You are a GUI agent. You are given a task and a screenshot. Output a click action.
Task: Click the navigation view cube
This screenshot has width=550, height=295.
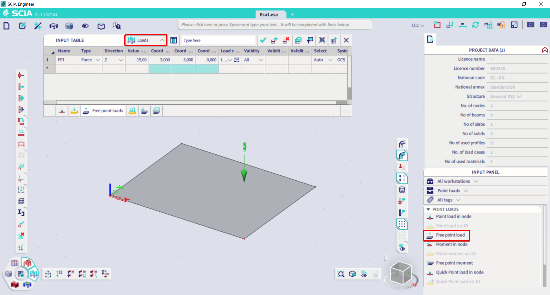401,274
